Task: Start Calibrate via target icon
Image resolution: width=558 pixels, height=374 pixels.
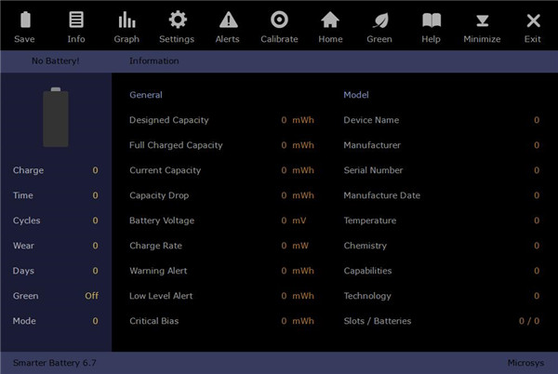Action: (x=279, y=20)
